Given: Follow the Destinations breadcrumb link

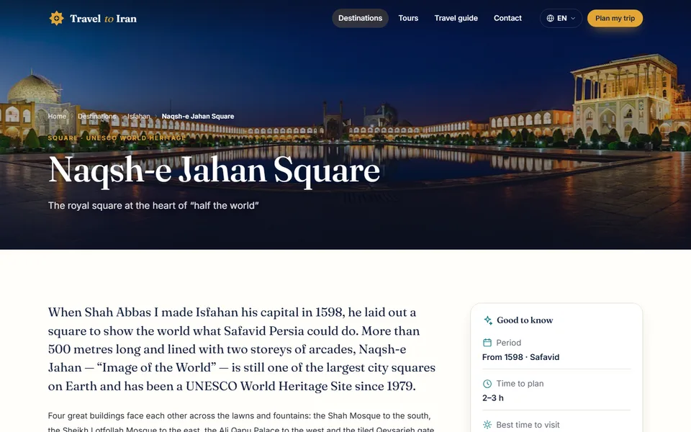Looking at the screenshot, I should 97,117.
